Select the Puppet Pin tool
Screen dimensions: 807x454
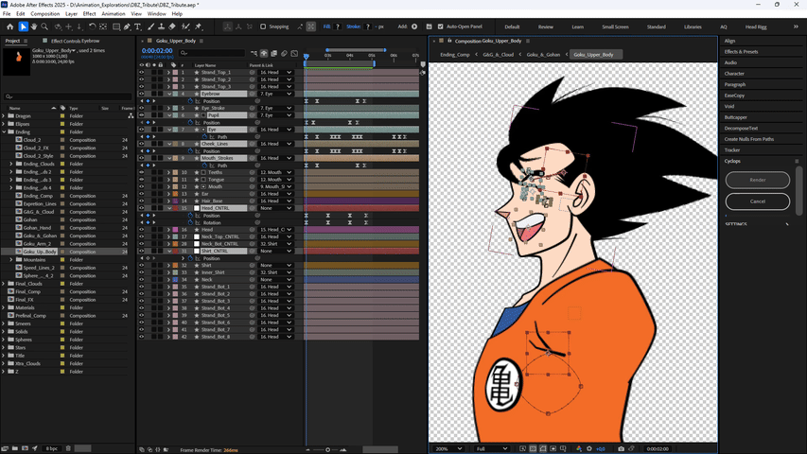tap(199, 26)
